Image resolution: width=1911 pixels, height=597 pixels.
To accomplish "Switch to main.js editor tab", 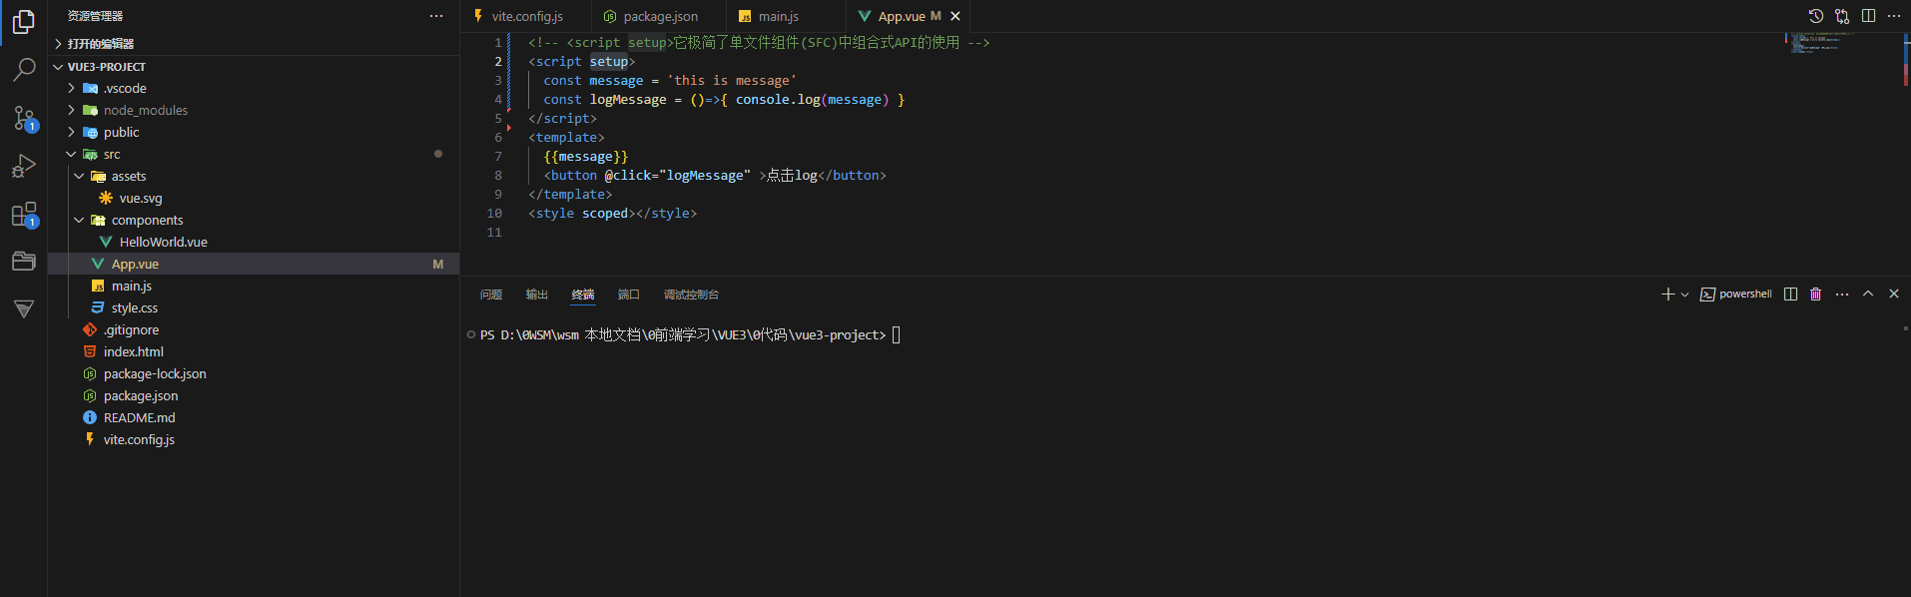I will [786, 16].
